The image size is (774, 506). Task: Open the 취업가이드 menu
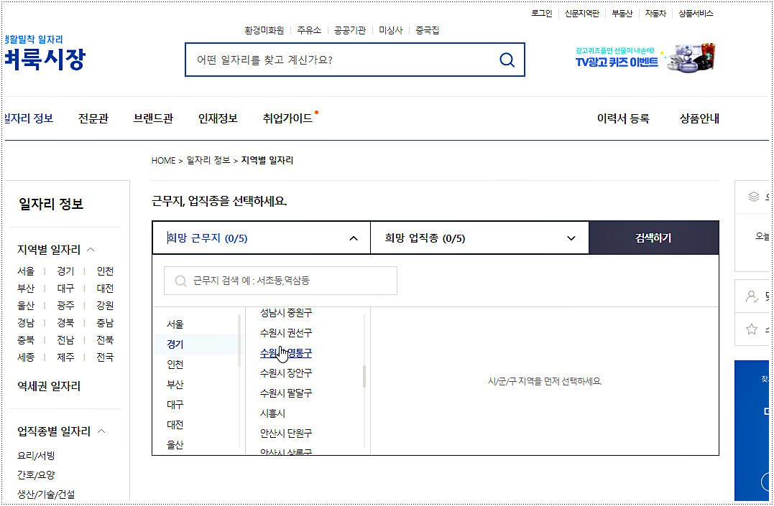tap(287, 118)
